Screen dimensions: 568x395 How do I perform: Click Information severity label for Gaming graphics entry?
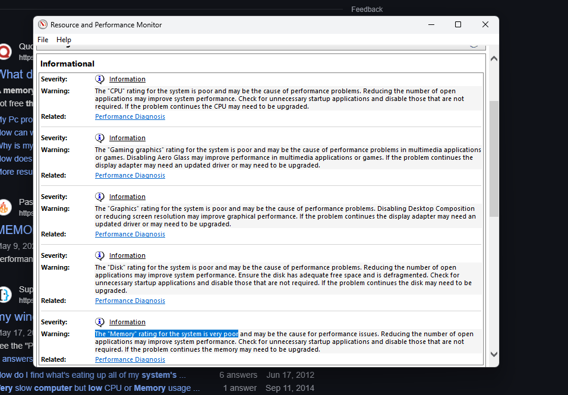pos(127,138)
